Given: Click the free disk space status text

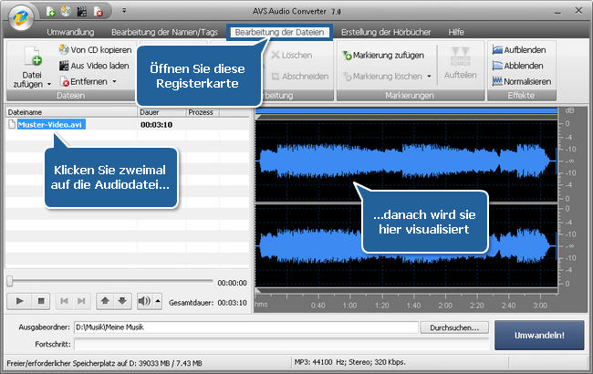Looking at the screenshot, I should tap(104, 363).
